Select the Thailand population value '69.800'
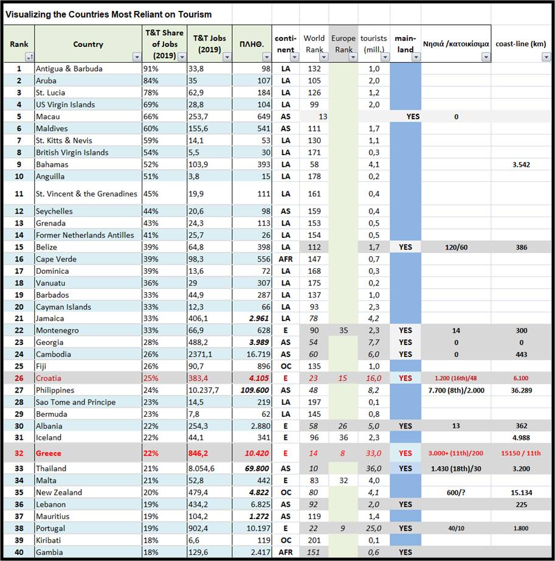The height and width of the screenshot is (561, 555). [252, 469]
